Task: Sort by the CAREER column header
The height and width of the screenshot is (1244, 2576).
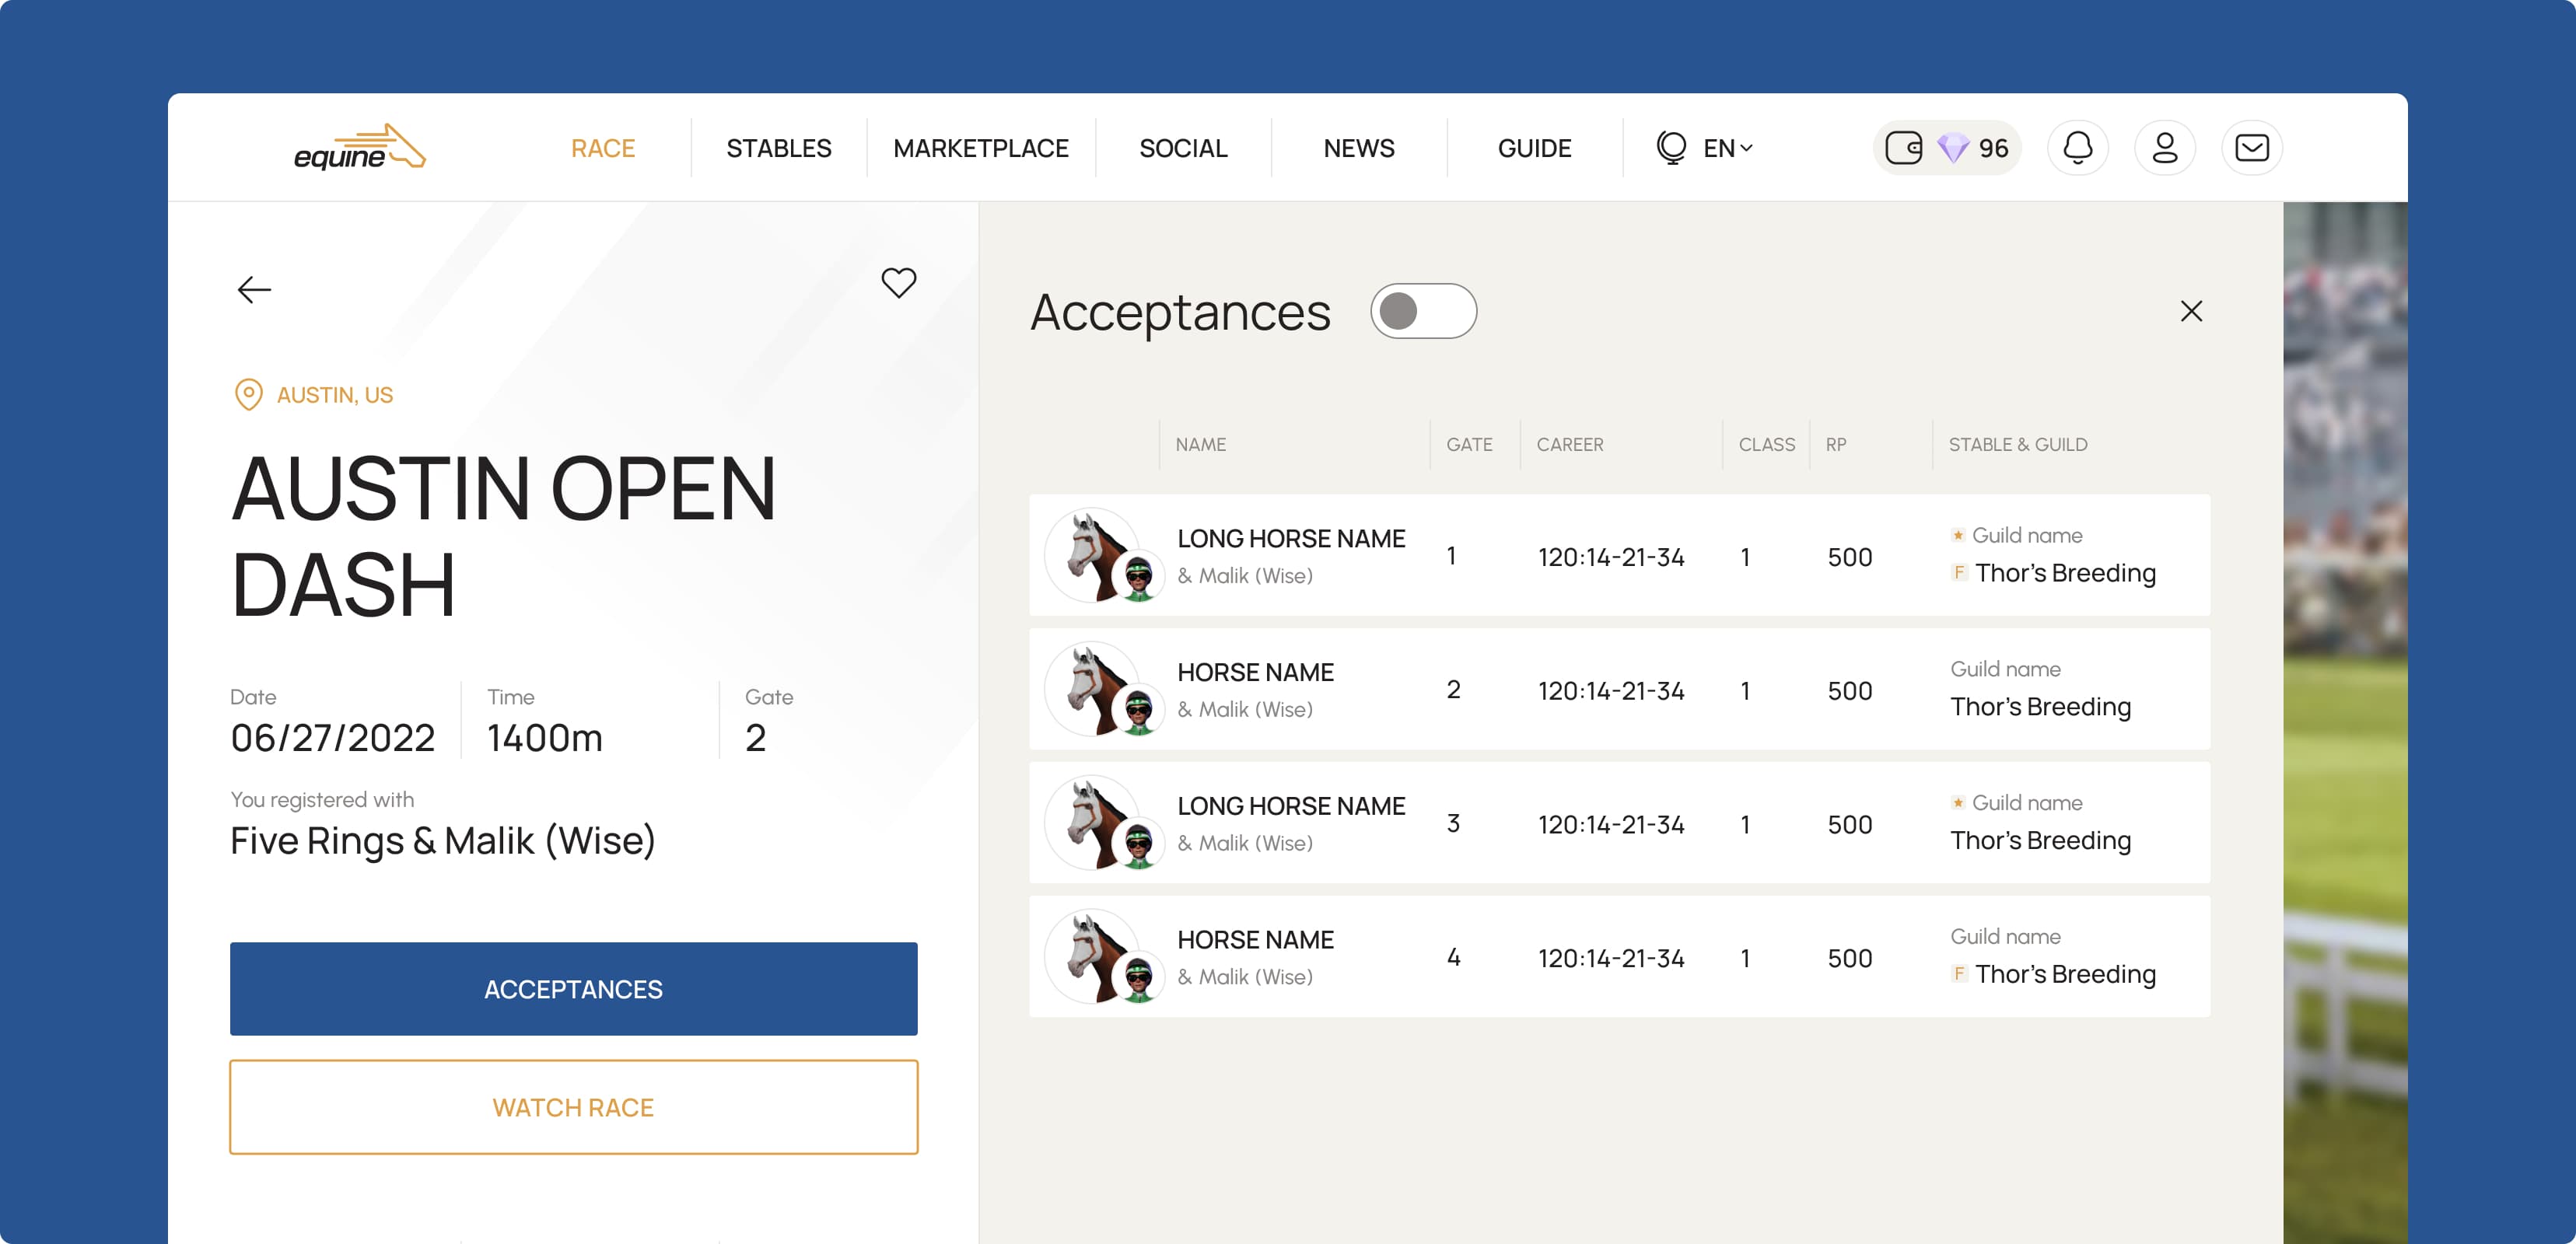Action: point(1569,444)
